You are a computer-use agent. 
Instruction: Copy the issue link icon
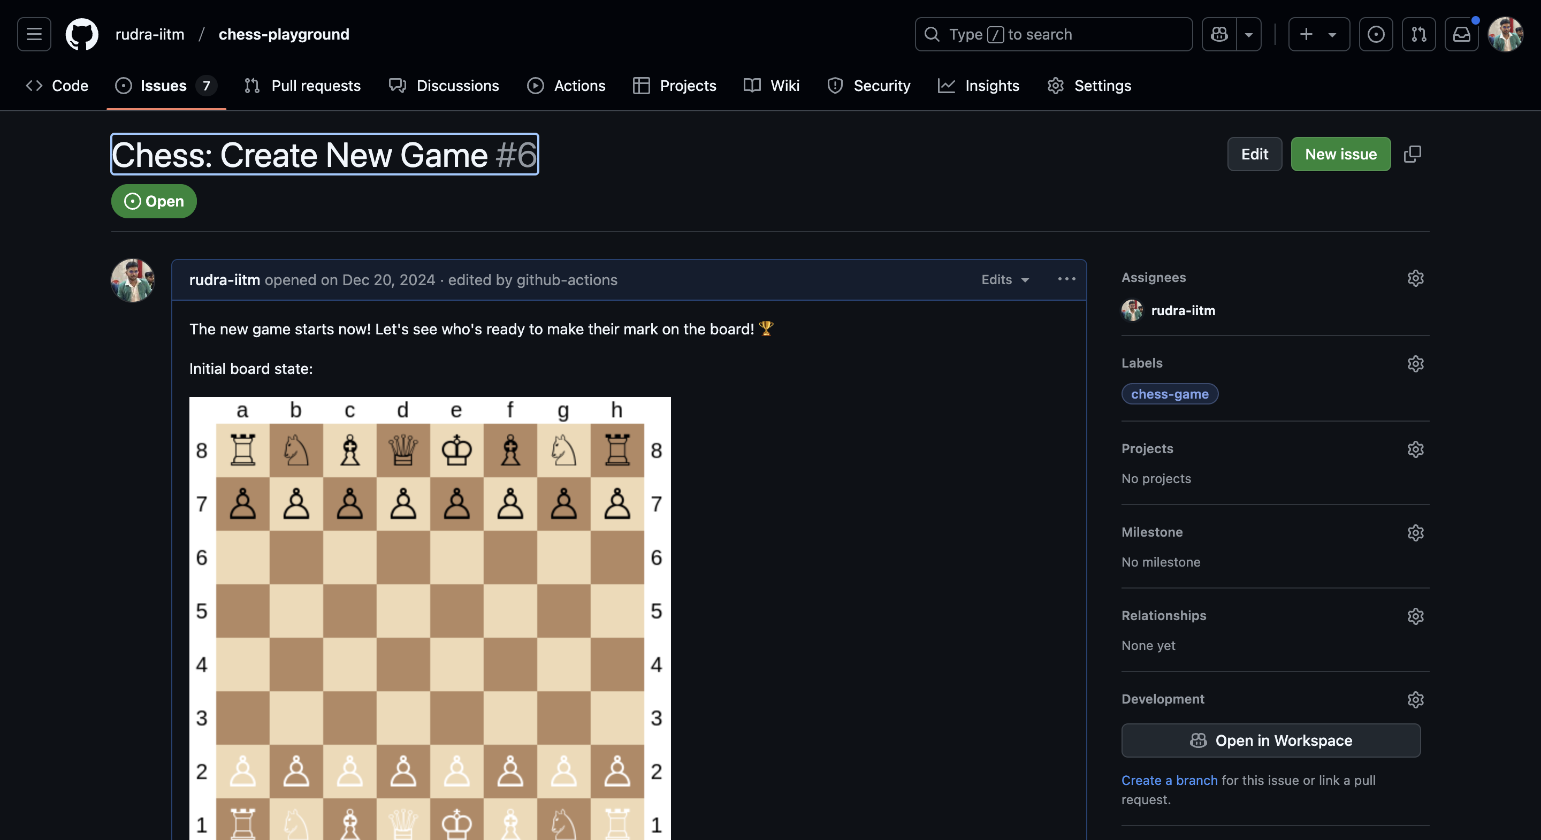pos(1413,154)
